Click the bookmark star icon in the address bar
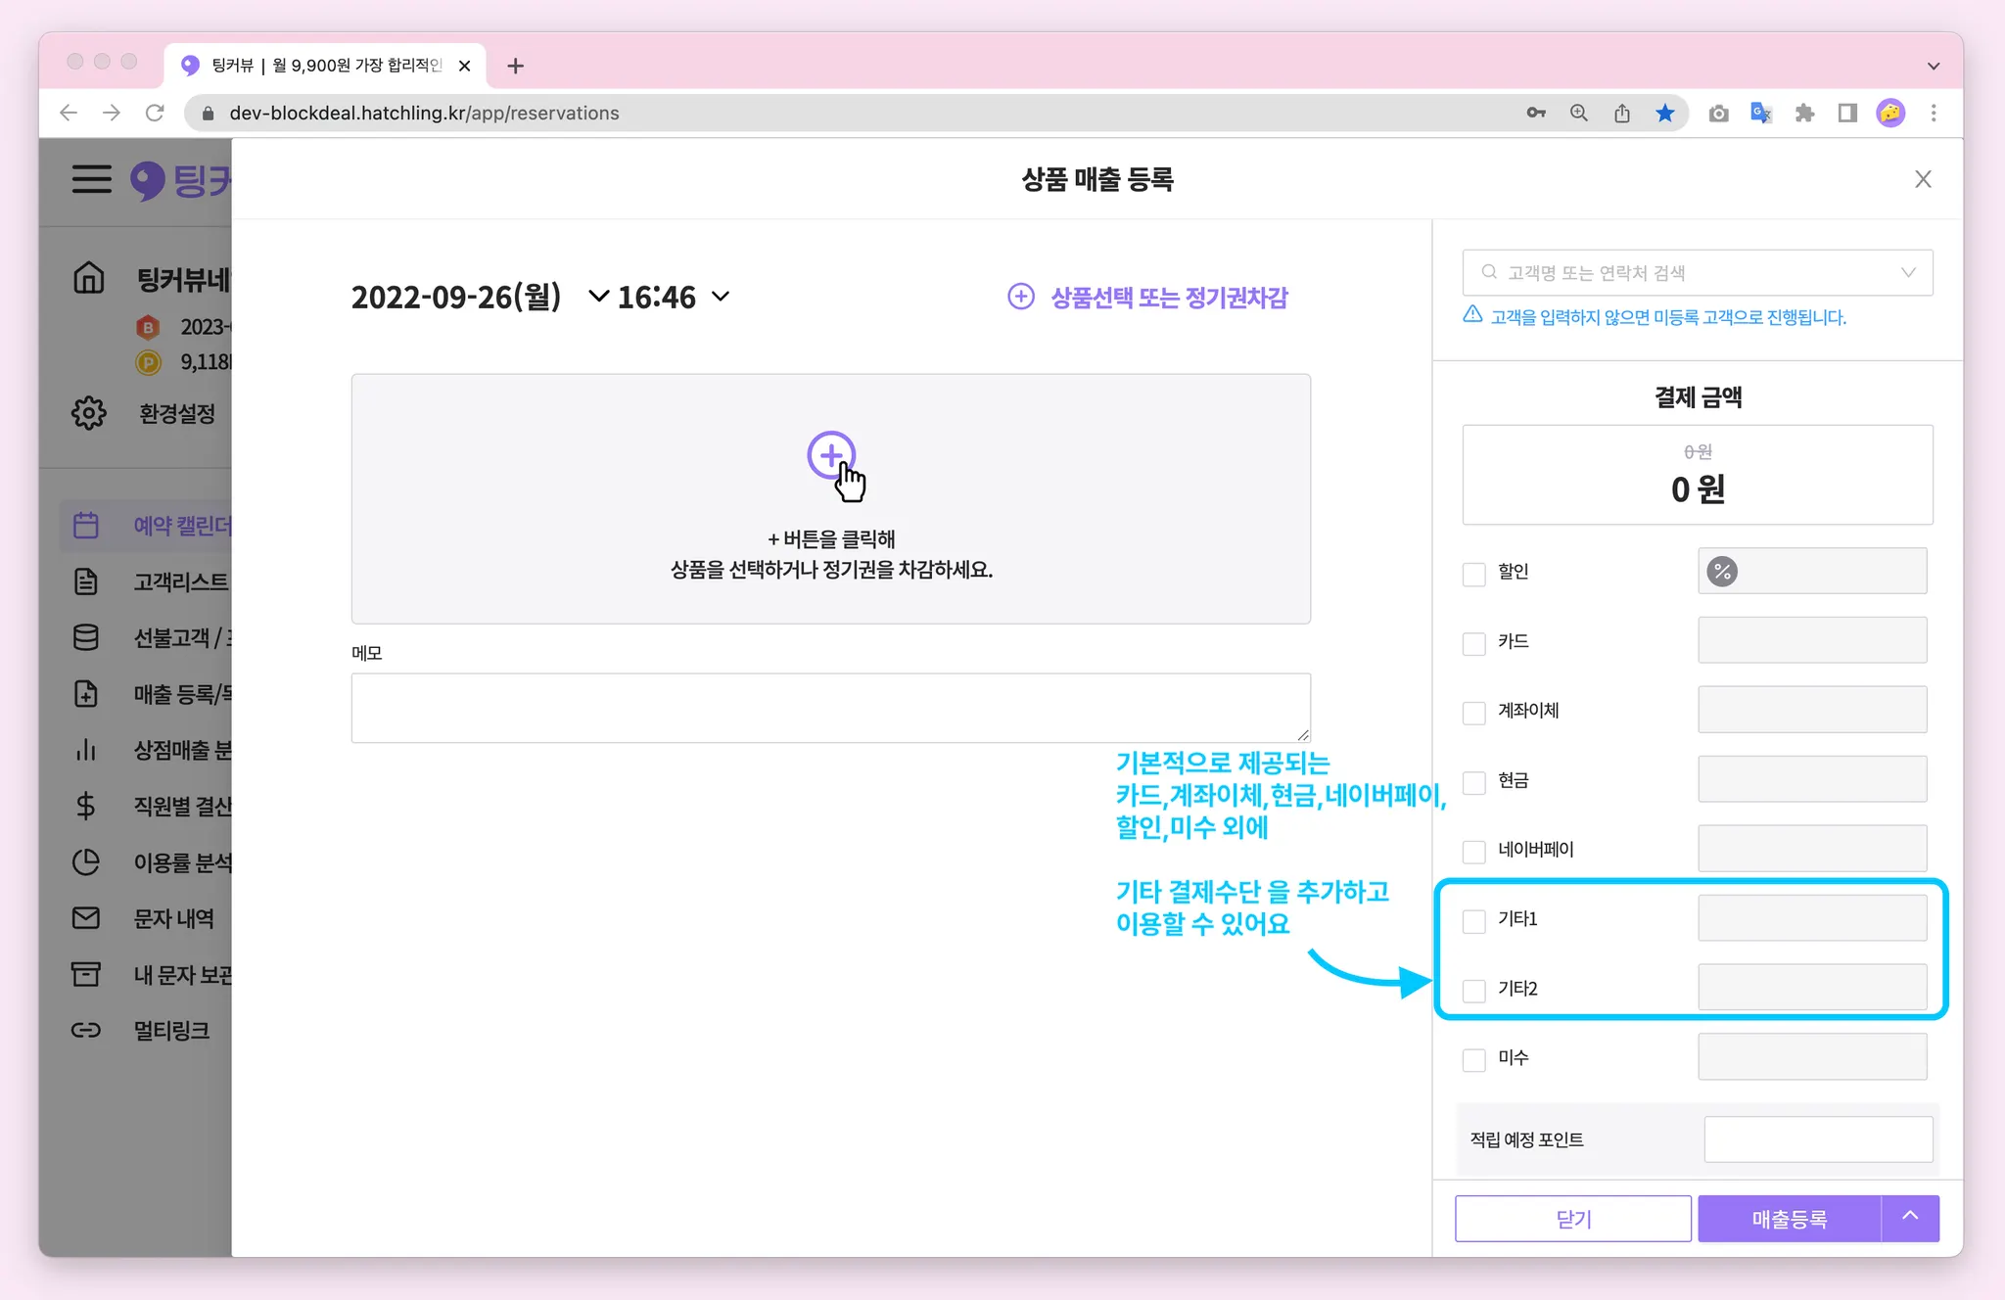 coord(1664,114)
